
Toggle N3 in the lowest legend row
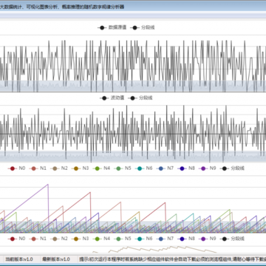pos(80,239)
